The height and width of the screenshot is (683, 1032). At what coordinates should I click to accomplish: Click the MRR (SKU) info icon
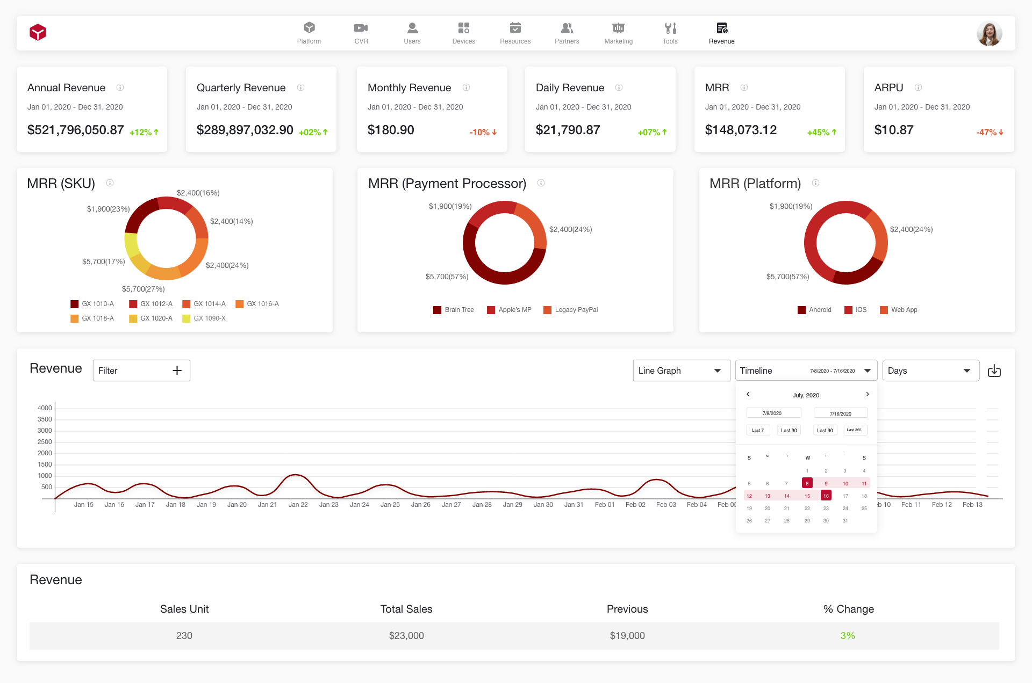point(110,183)
